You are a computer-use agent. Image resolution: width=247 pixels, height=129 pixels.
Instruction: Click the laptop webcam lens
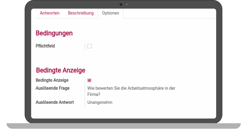121,4
